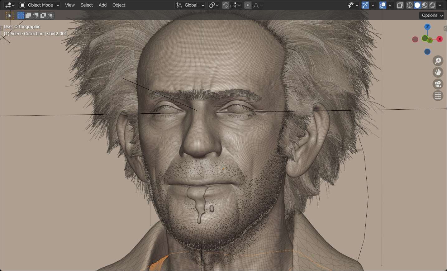Switch to rendered viewport shading
This screenshot has width=447, height=271.
pos(432,5)
